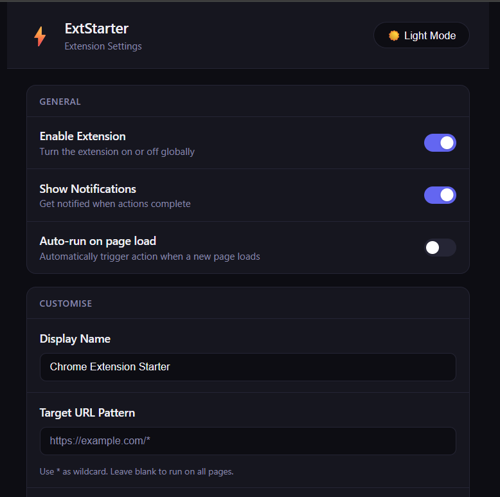Viewport: 500px width, 497px height.
Task: Click the ExtStarter lightning bolt logo
Action: coord(40,36)
